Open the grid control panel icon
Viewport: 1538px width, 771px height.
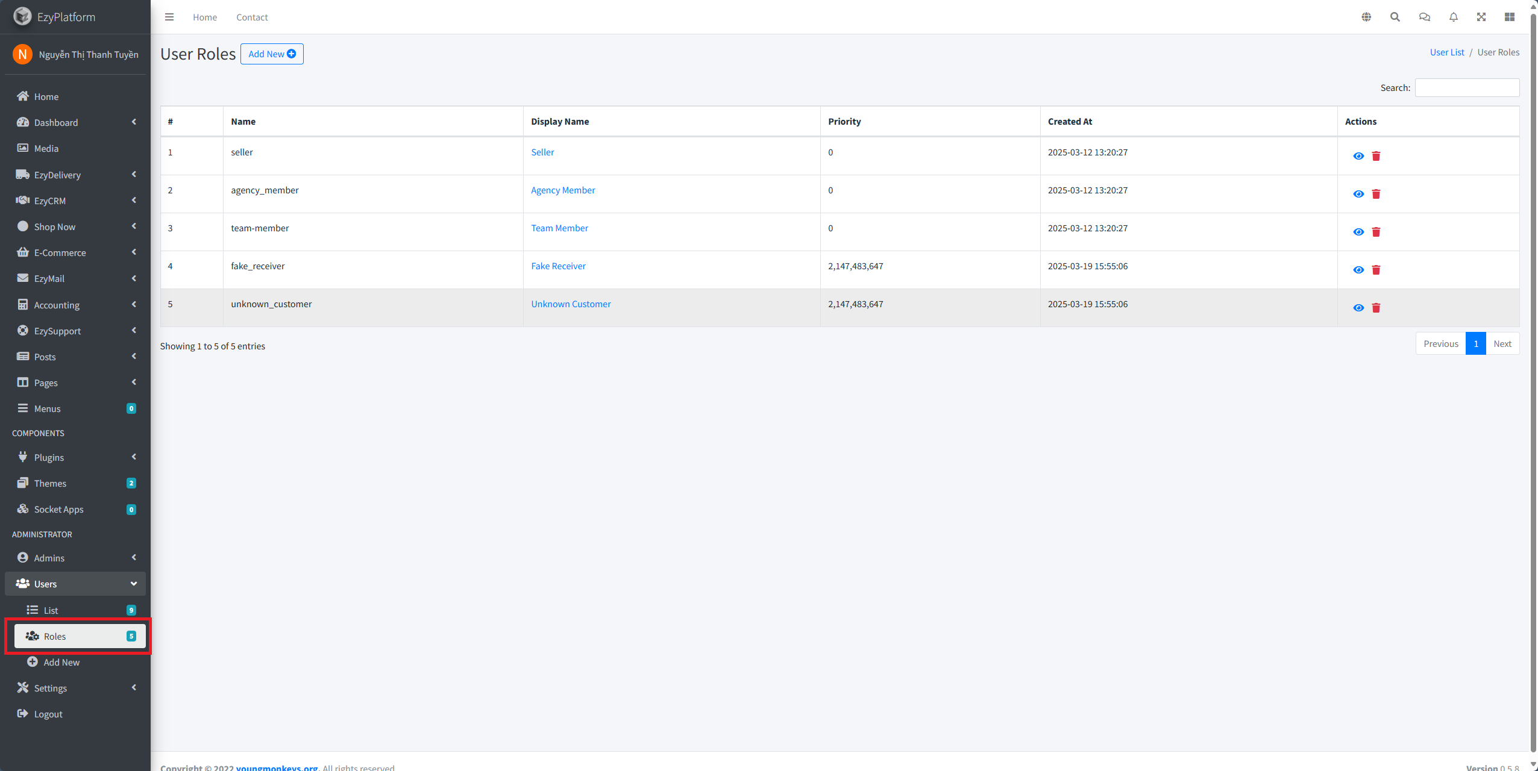pos(1510,17)
